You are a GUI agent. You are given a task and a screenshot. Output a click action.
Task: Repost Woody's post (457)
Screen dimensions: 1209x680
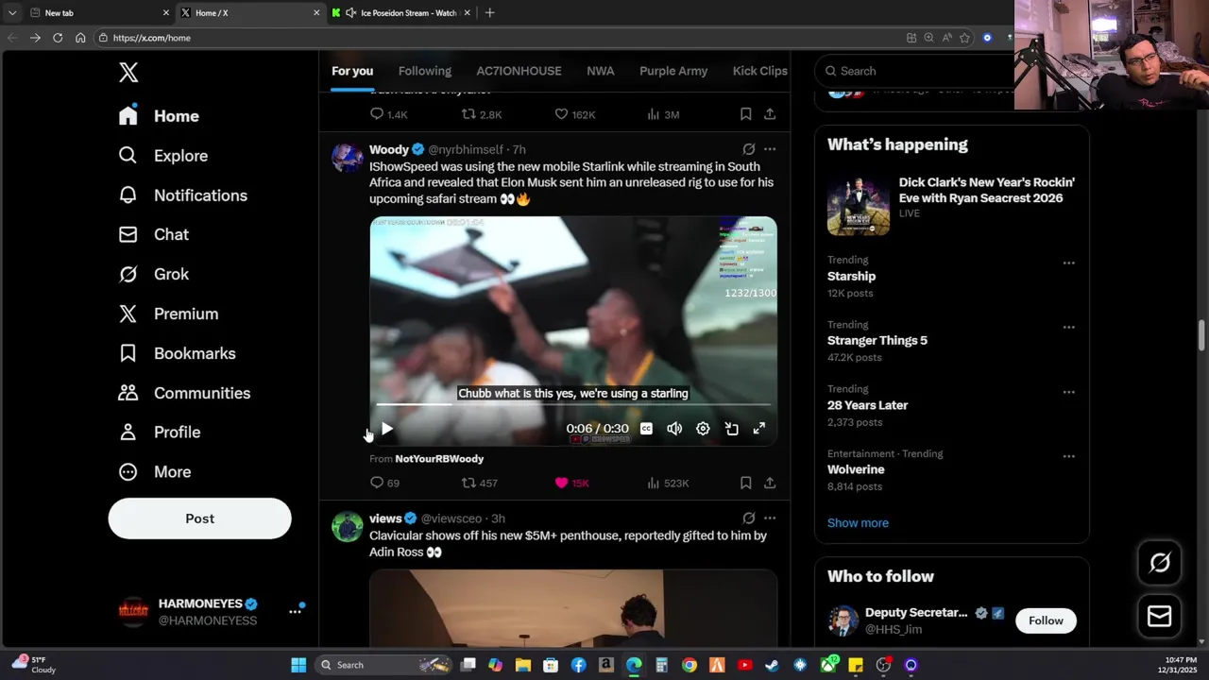click(x=479, y=483)
